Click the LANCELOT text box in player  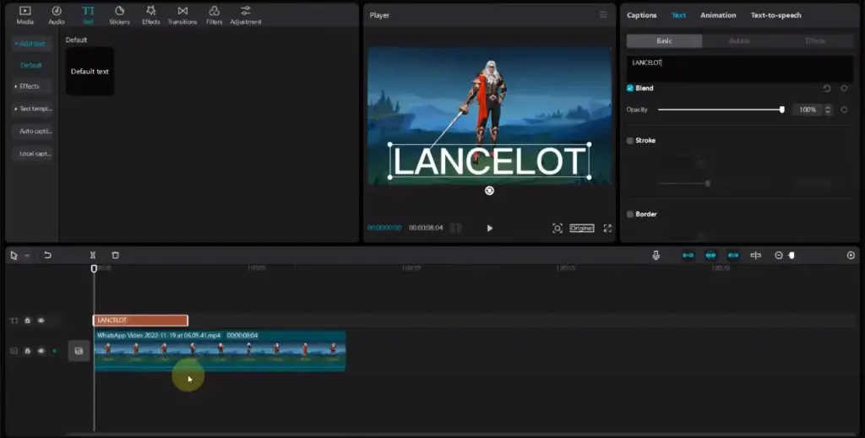(489, 161)
